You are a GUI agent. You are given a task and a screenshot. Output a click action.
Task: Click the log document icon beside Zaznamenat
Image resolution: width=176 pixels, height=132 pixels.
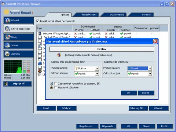[51, 84]
